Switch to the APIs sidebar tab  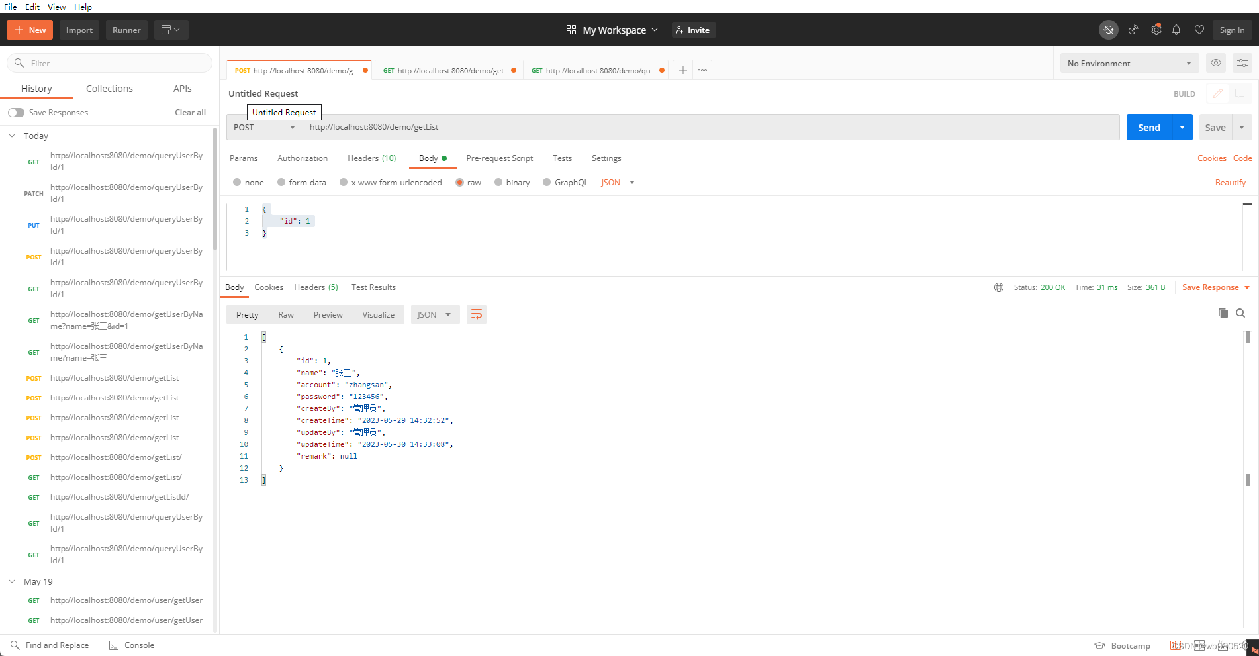tap(182, 89)
